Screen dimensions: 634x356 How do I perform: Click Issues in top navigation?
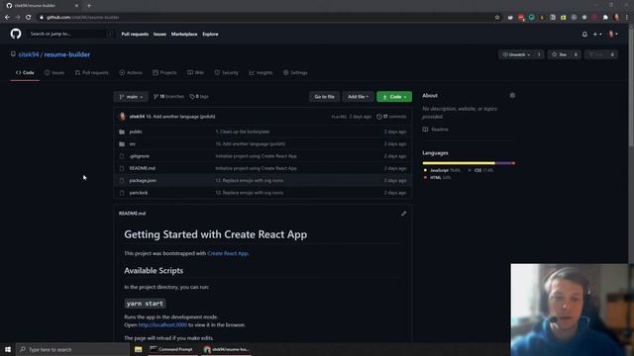159,35
